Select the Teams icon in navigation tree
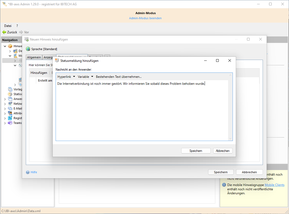 click(x=10, y=123)
